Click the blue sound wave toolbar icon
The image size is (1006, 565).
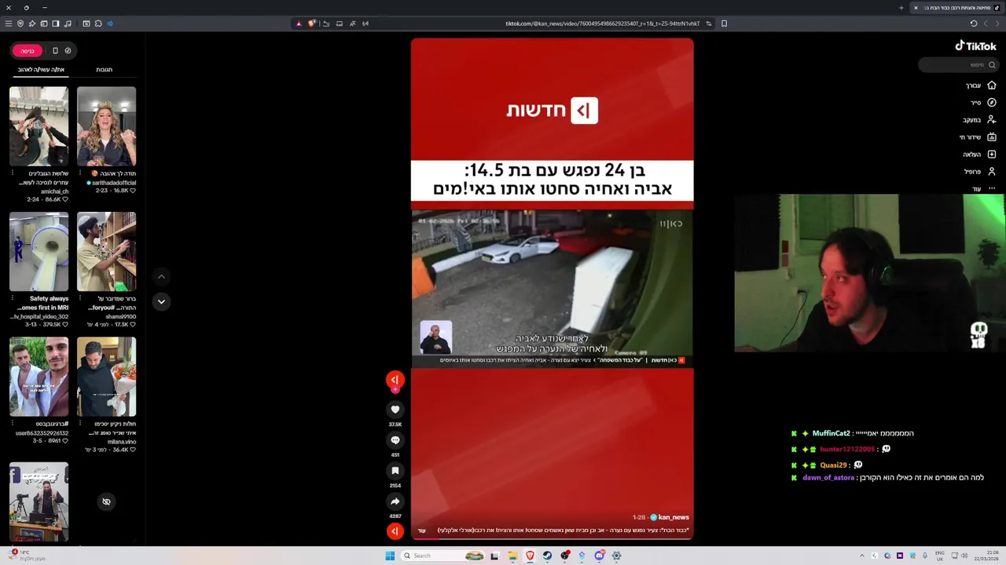coord(110,24)
